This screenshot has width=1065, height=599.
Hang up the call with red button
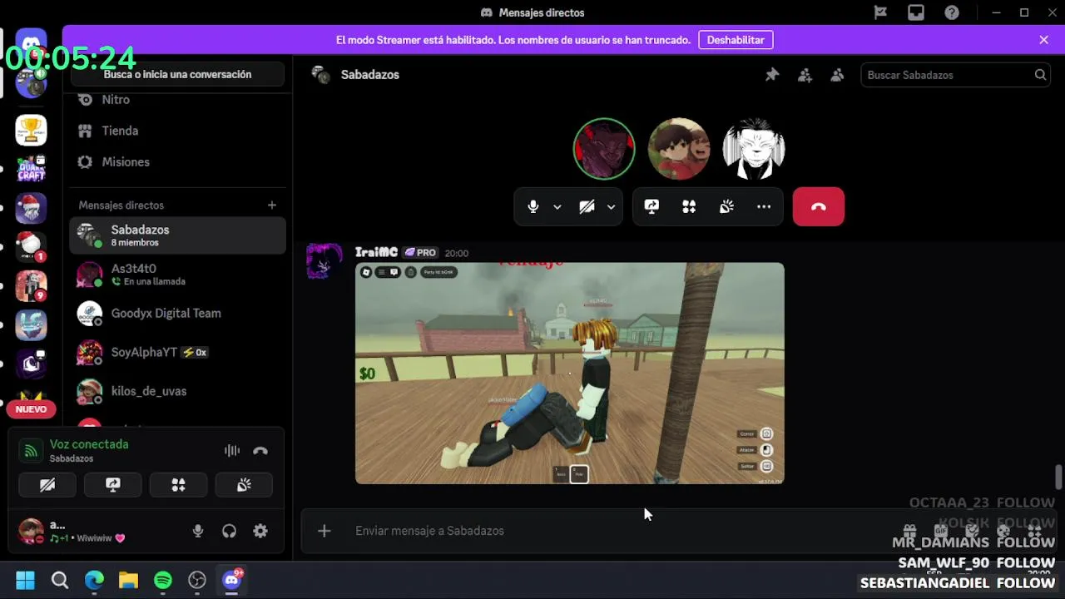[819, 207]
